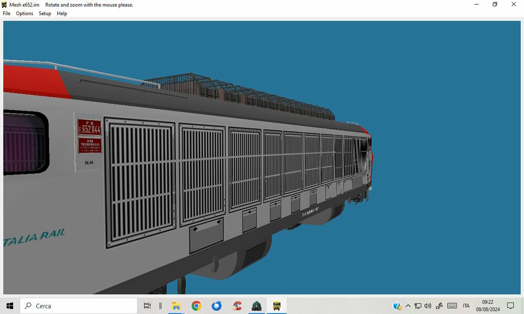Open the clock showing 09:22
The width and height of the screenshot is (524, 314).
pyautogui.click(x=487, y=306)
